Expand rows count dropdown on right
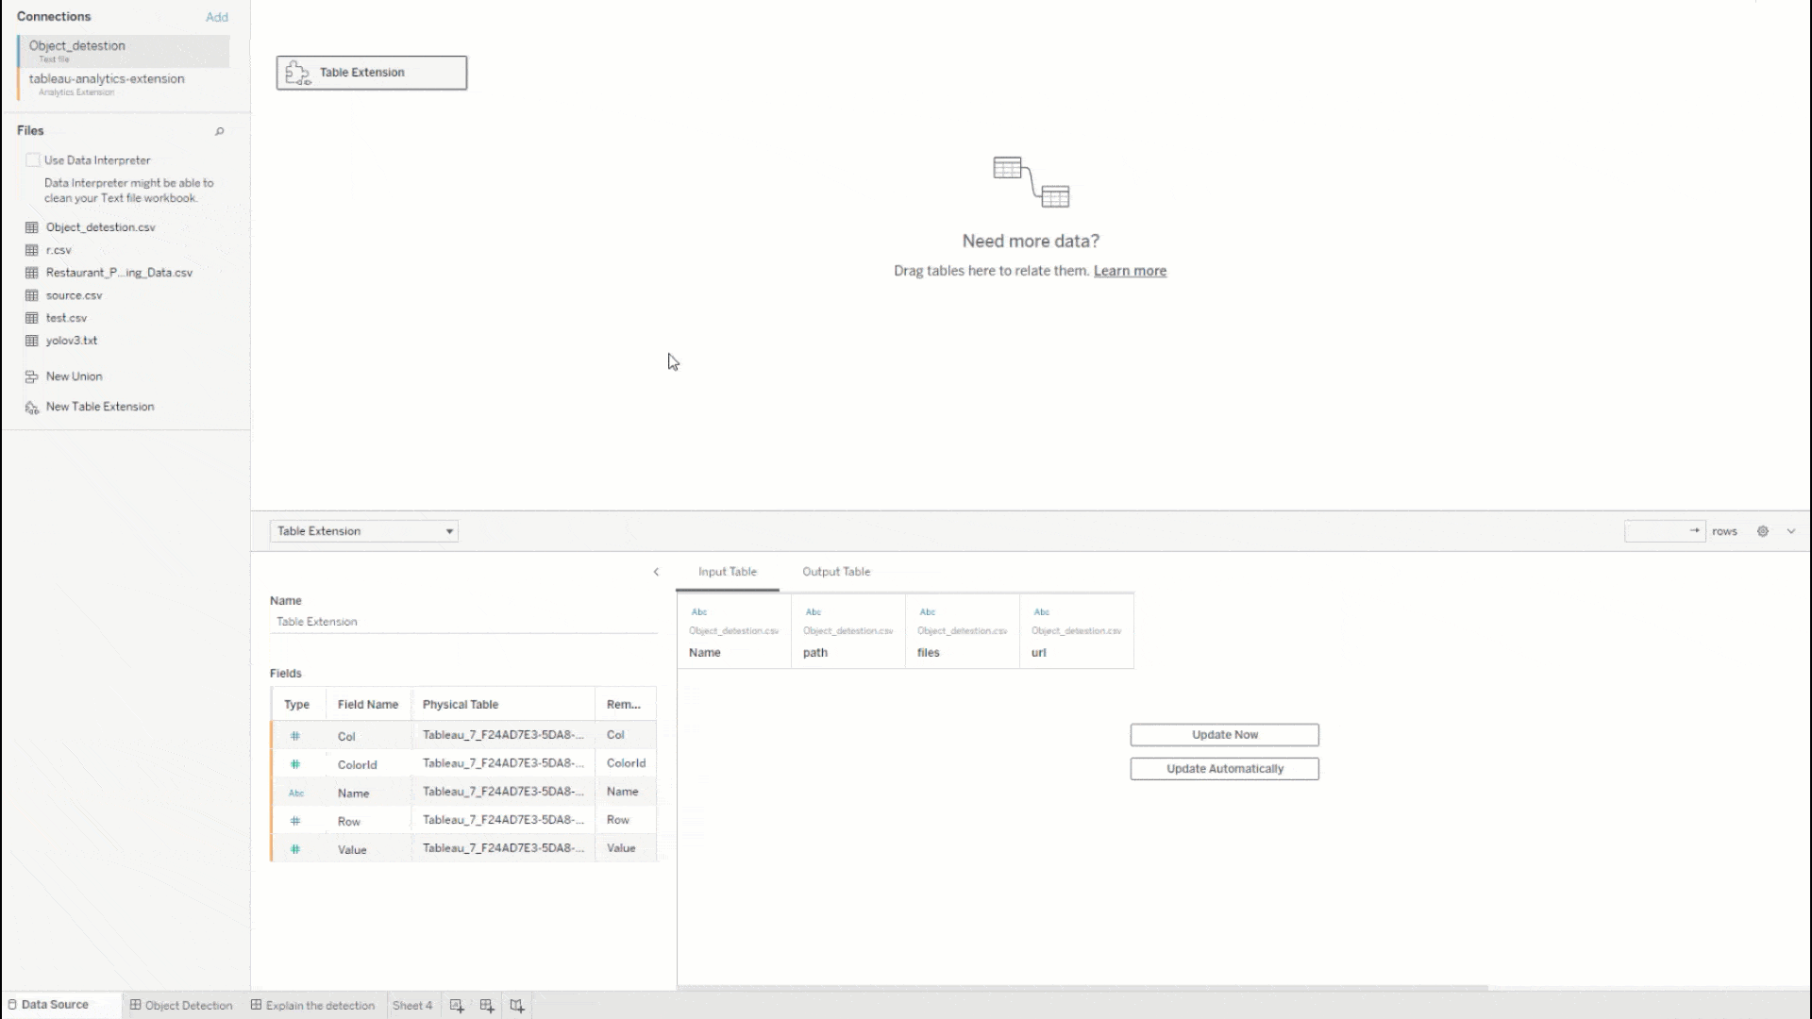The width and height of the screenshot is (1812, 1019). [1792, 531]
